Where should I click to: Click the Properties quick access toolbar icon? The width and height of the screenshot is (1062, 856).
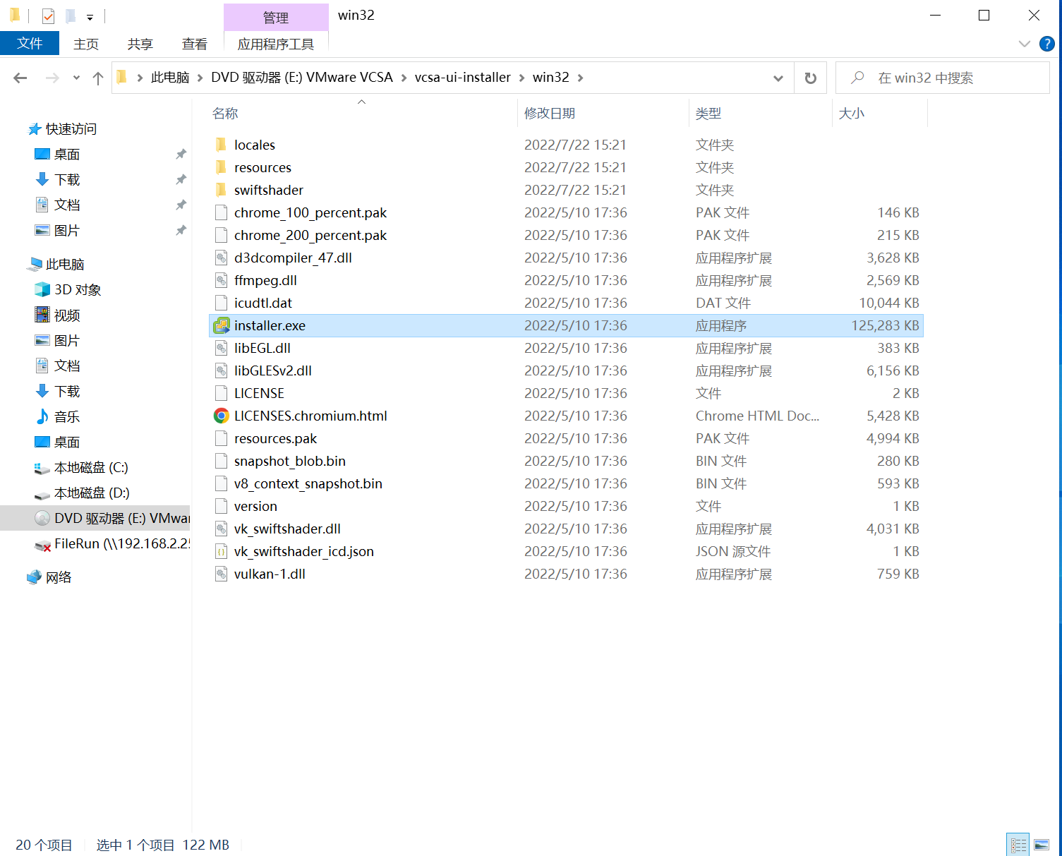(48, 16)
